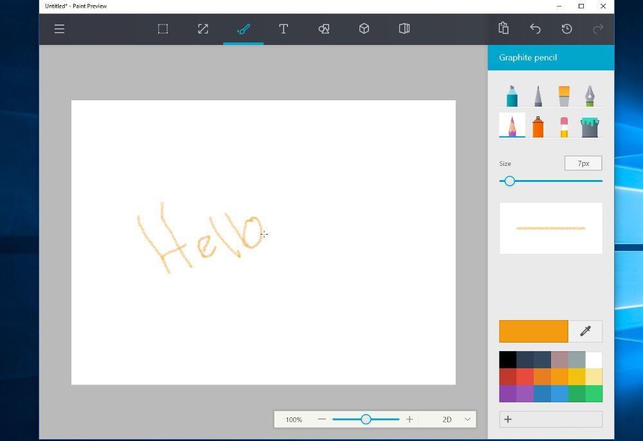The width and height of the screenshot is (643, 441).
Task: Switch to the Text tool tab
Action: pyautogui.click(x=283, y=29)
